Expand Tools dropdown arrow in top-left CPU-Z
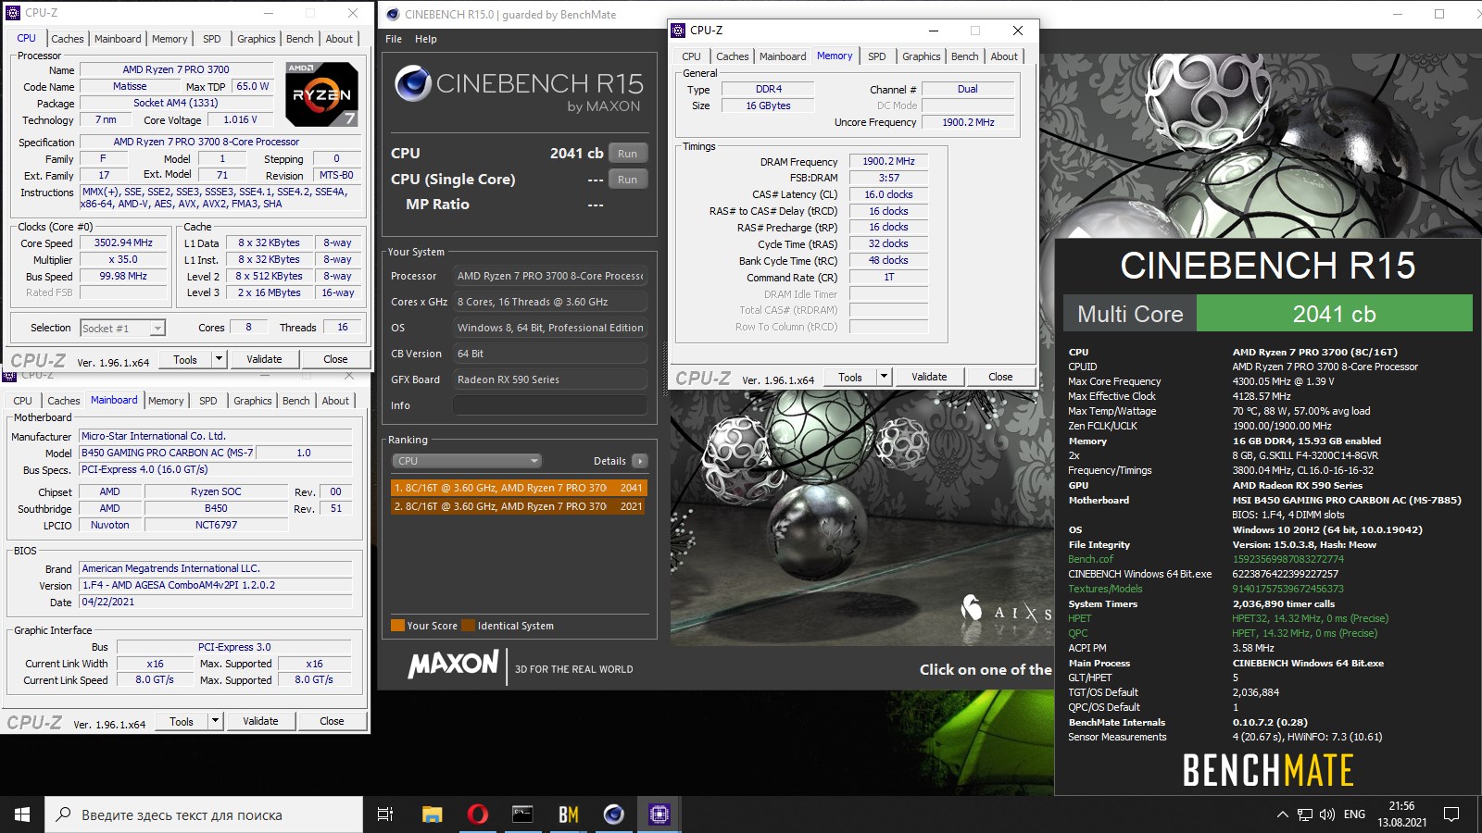The image size is (1482, 833). (x=219, y=359)
